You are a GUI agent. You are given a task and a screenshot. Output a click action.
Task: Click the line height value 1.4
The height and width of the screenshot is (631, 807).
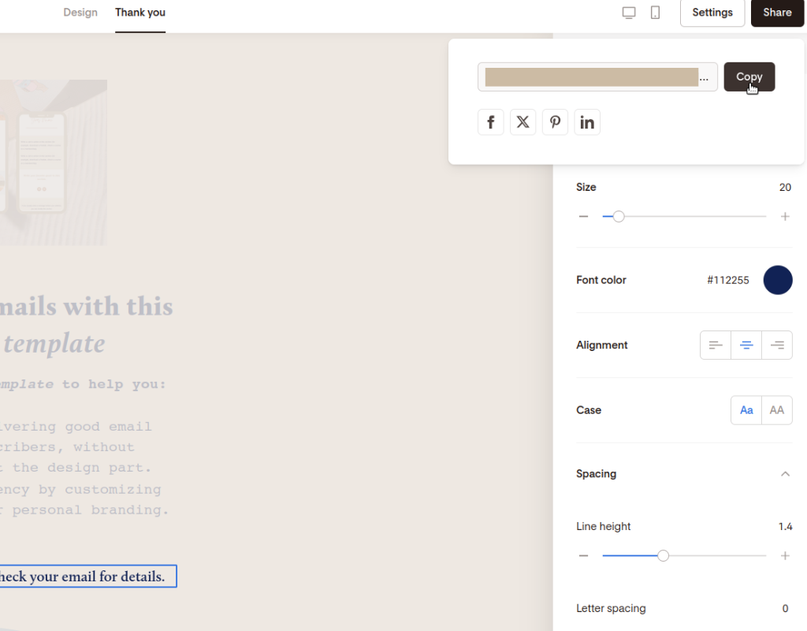785,526
